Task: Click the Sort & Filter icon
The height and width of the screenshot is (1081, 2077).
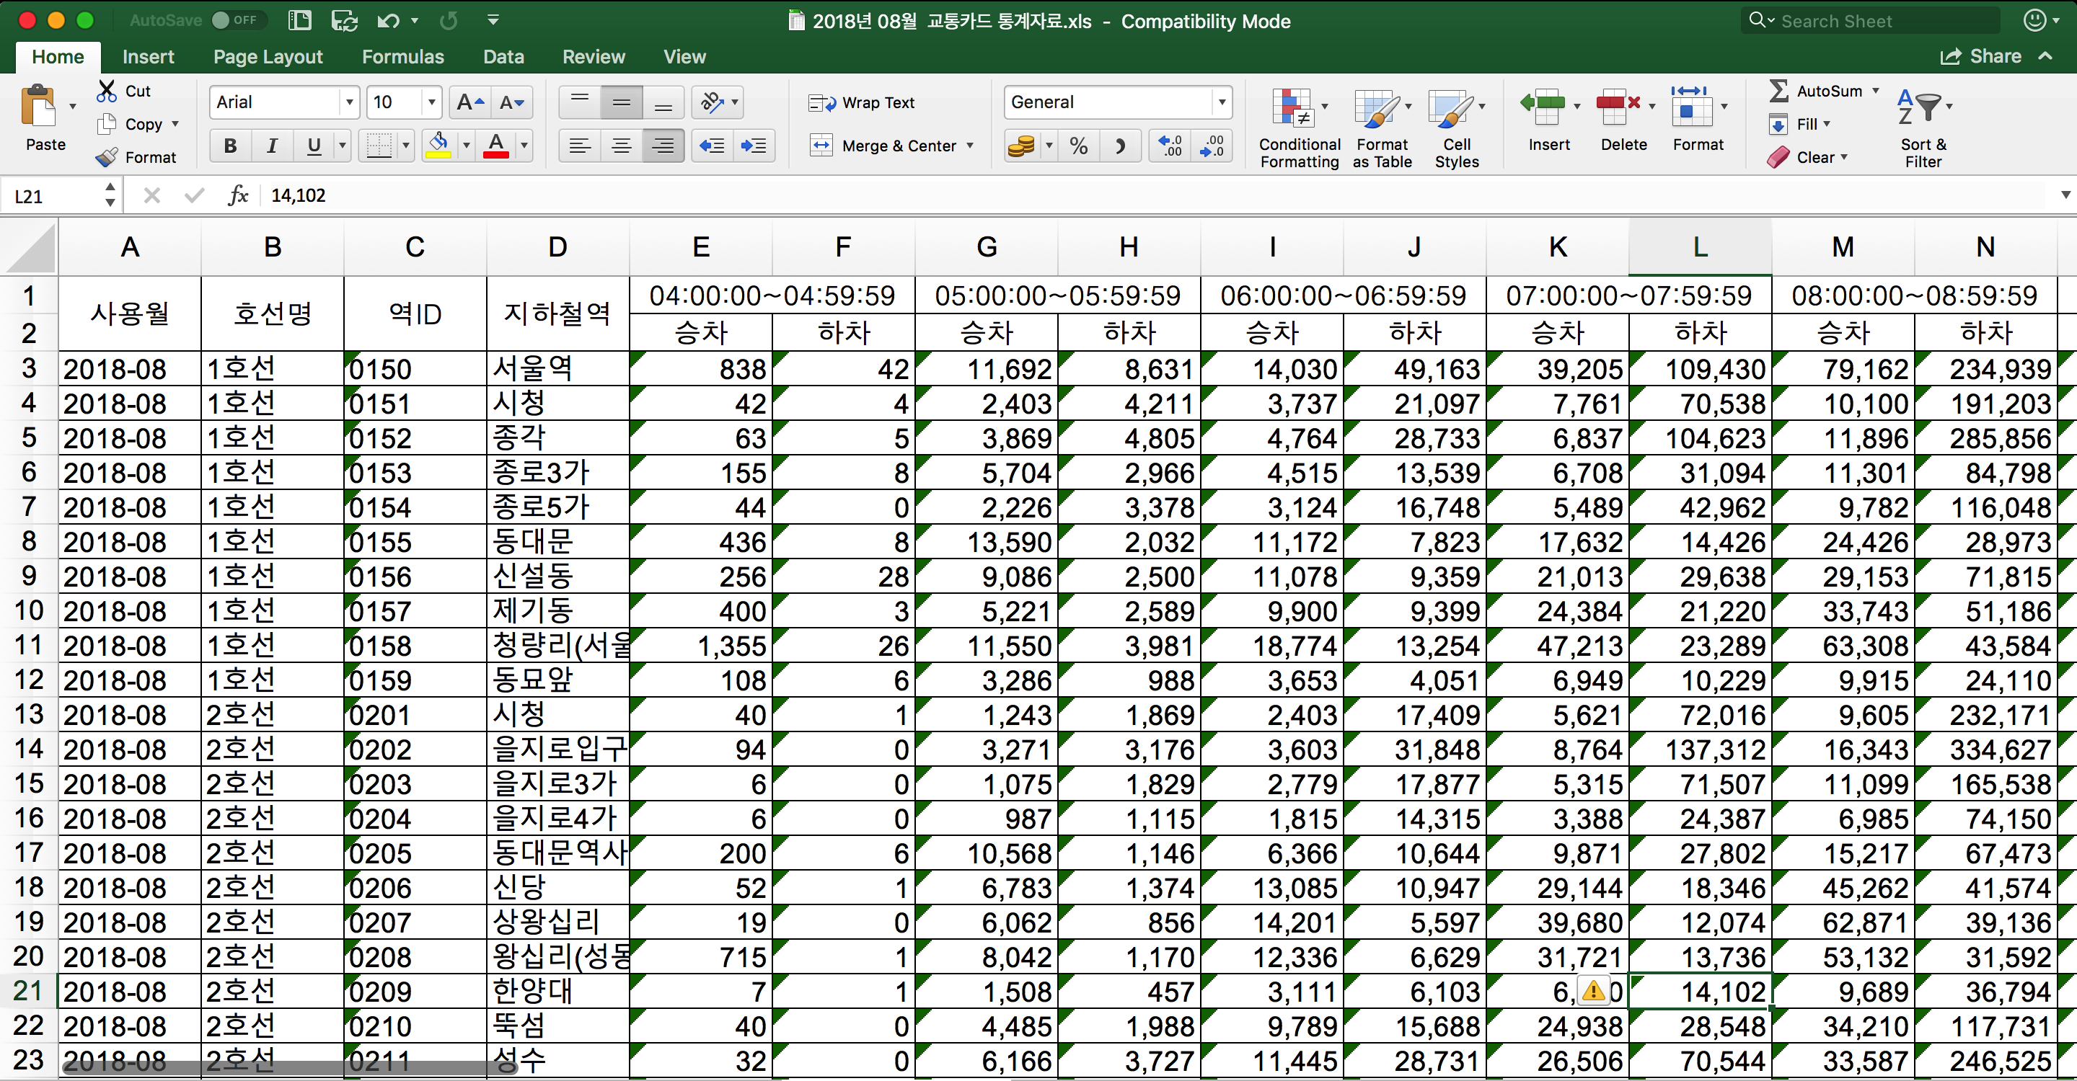Action: [x=1919, y=107]
